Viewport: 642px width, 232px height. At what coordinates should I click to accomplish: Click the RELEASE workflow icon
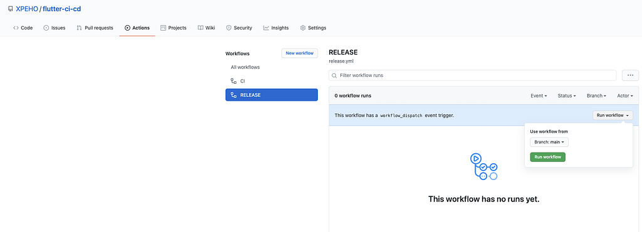[233, 95]
